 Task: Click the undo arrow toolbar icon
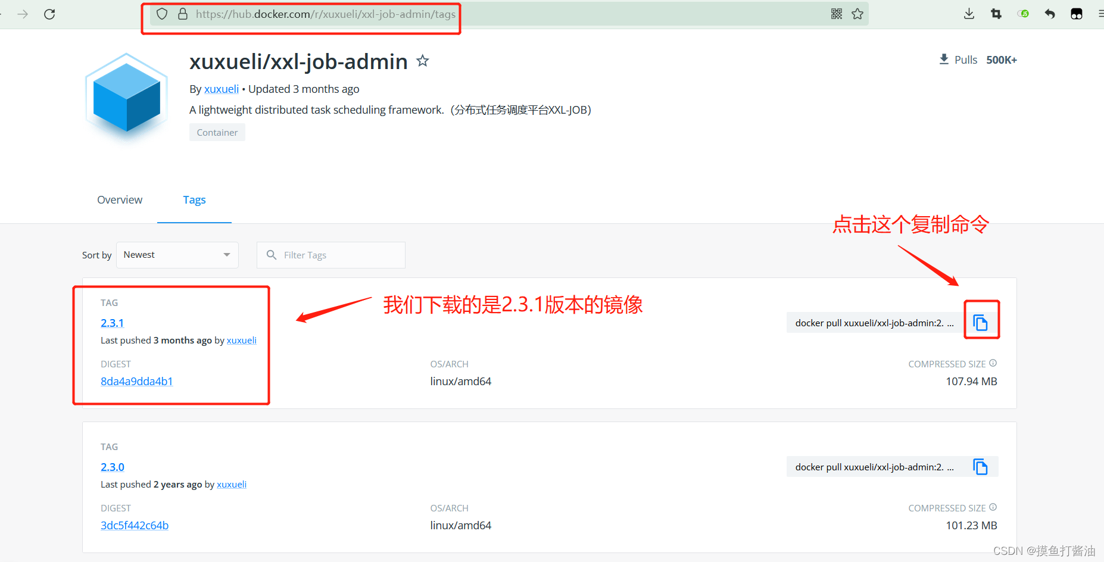tap(1050, 14)
